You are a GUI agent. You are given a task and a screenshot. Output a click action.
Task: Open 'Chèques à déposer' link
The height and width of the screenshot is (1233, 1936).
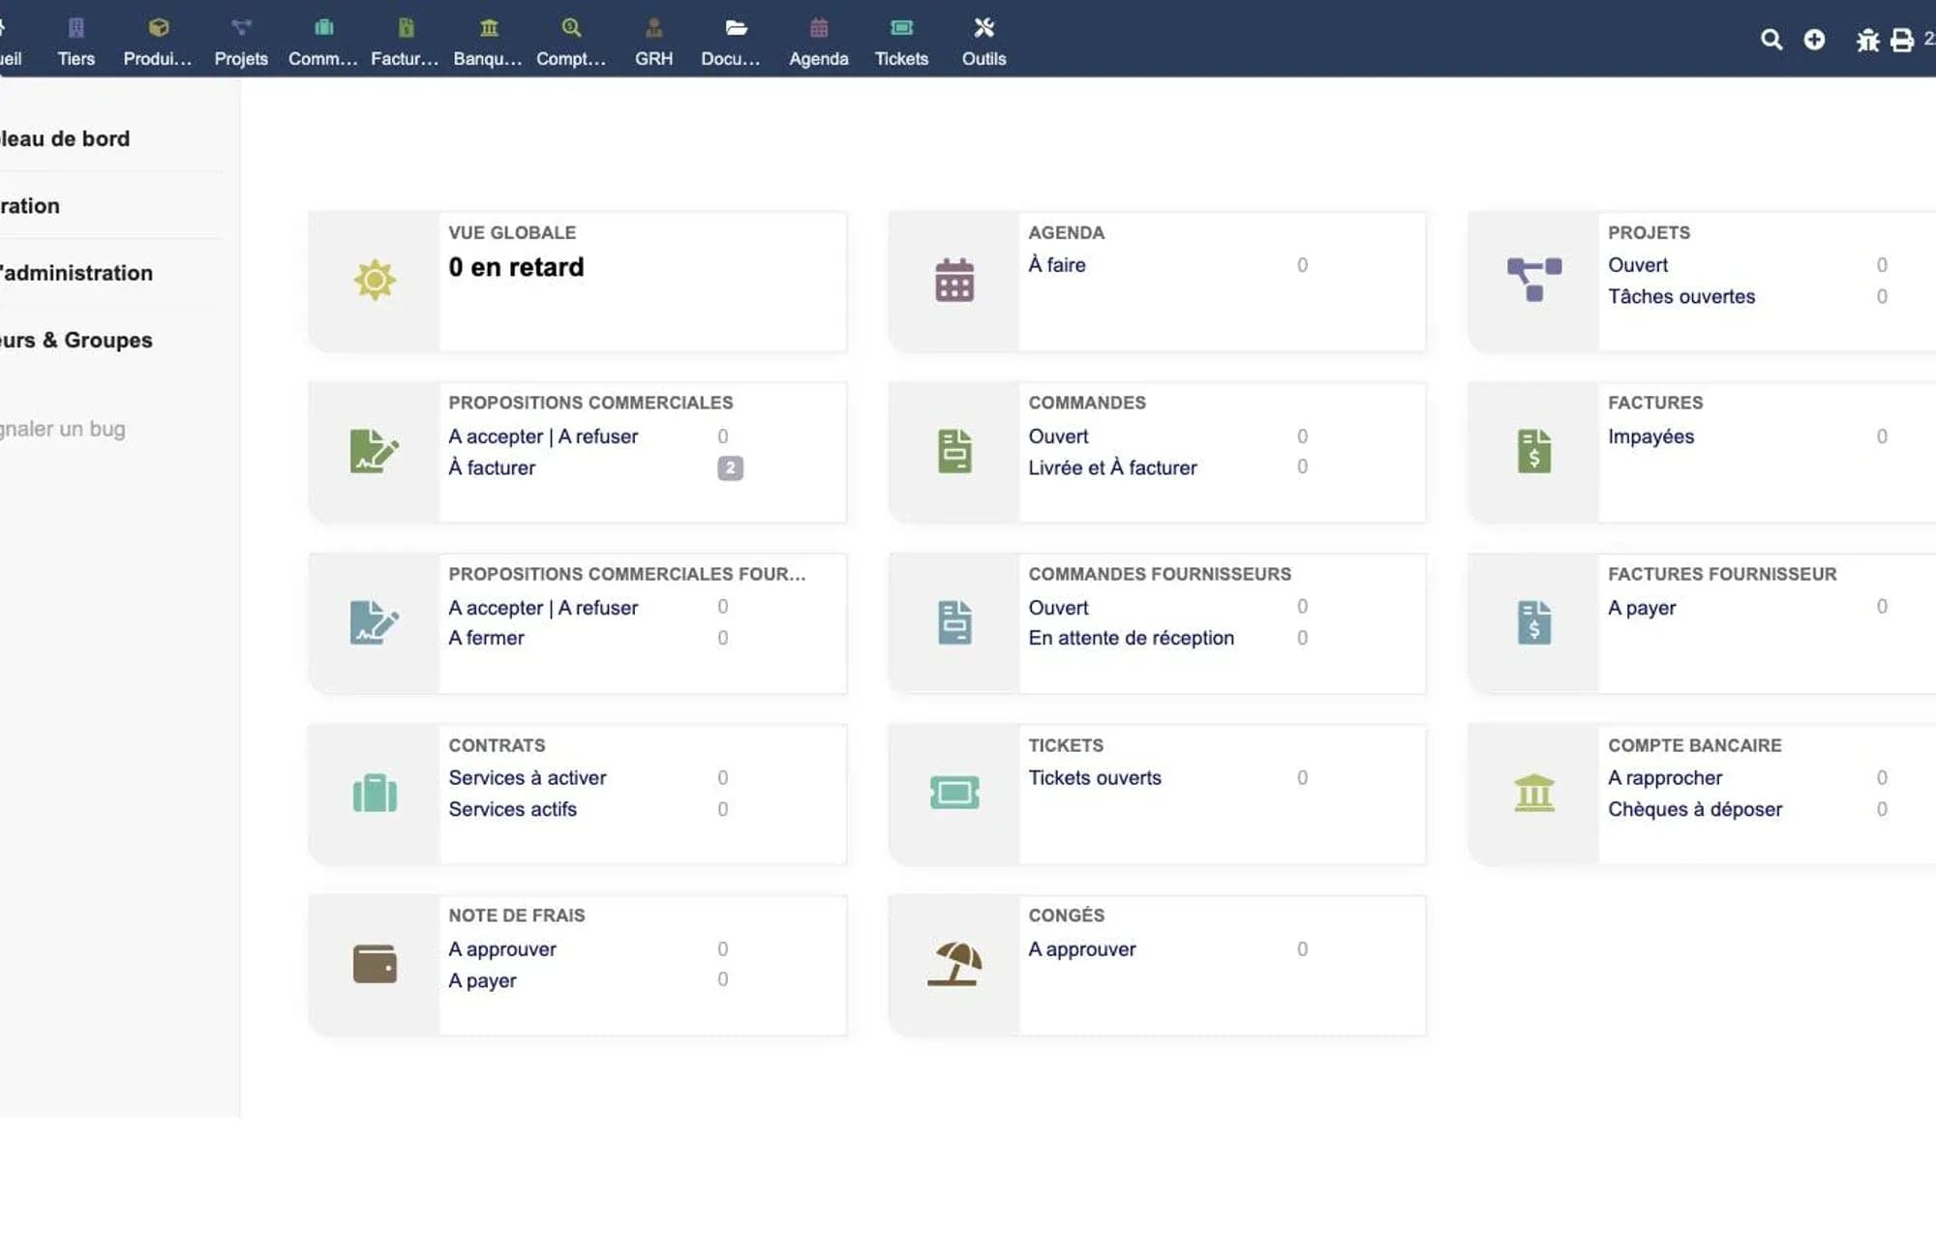(1695, 809)
